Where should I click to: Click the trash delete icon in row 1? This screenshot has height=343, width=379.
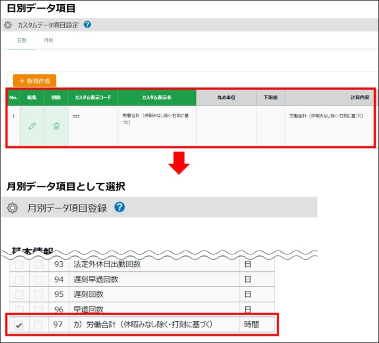(x=56, y=126)
